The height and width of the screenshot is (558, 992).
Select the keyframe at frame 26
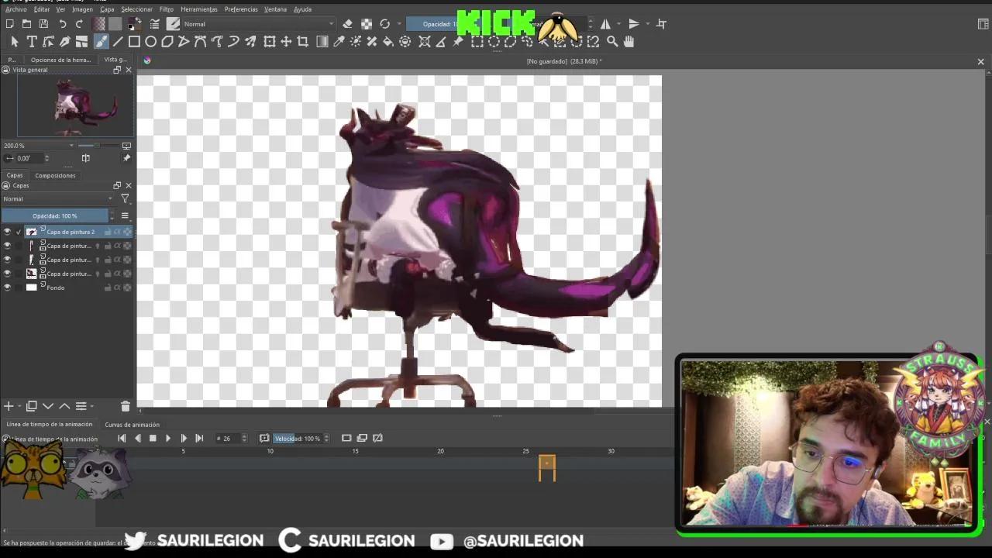(547, 463)
